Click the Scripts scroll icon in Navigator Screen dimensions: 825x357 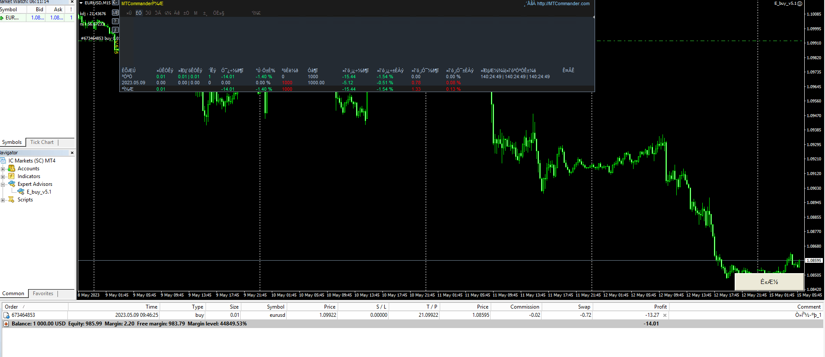click(12, 200)
